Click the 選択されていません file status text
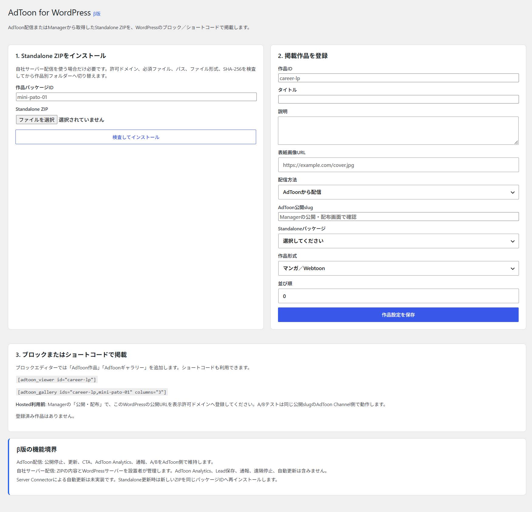Image resolution: width=532 pixels, height=512 pixels. pos(81,120)
